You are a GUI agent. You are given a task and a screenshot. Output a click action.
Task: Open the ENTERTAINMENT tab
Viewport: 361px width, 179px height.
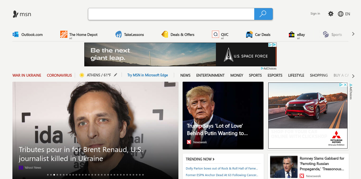coord(210,75)
